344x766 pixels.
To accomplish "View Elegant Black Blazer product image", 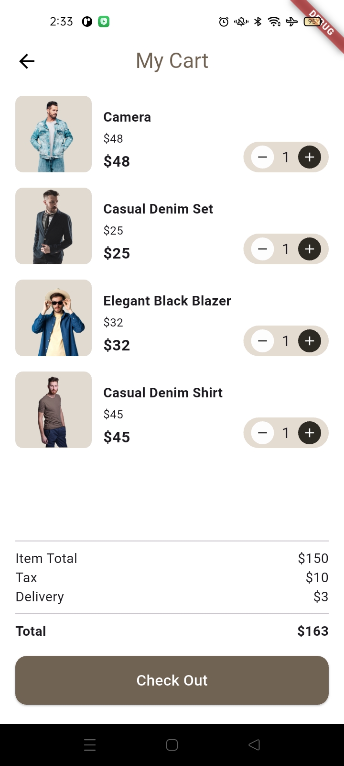I will pos(54,318).
